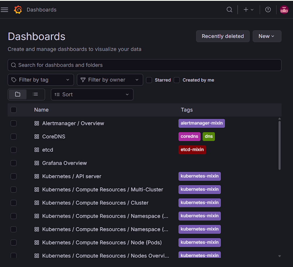Open the help question mark icon
Screen dimensions: 293x267
click(268, 10)
